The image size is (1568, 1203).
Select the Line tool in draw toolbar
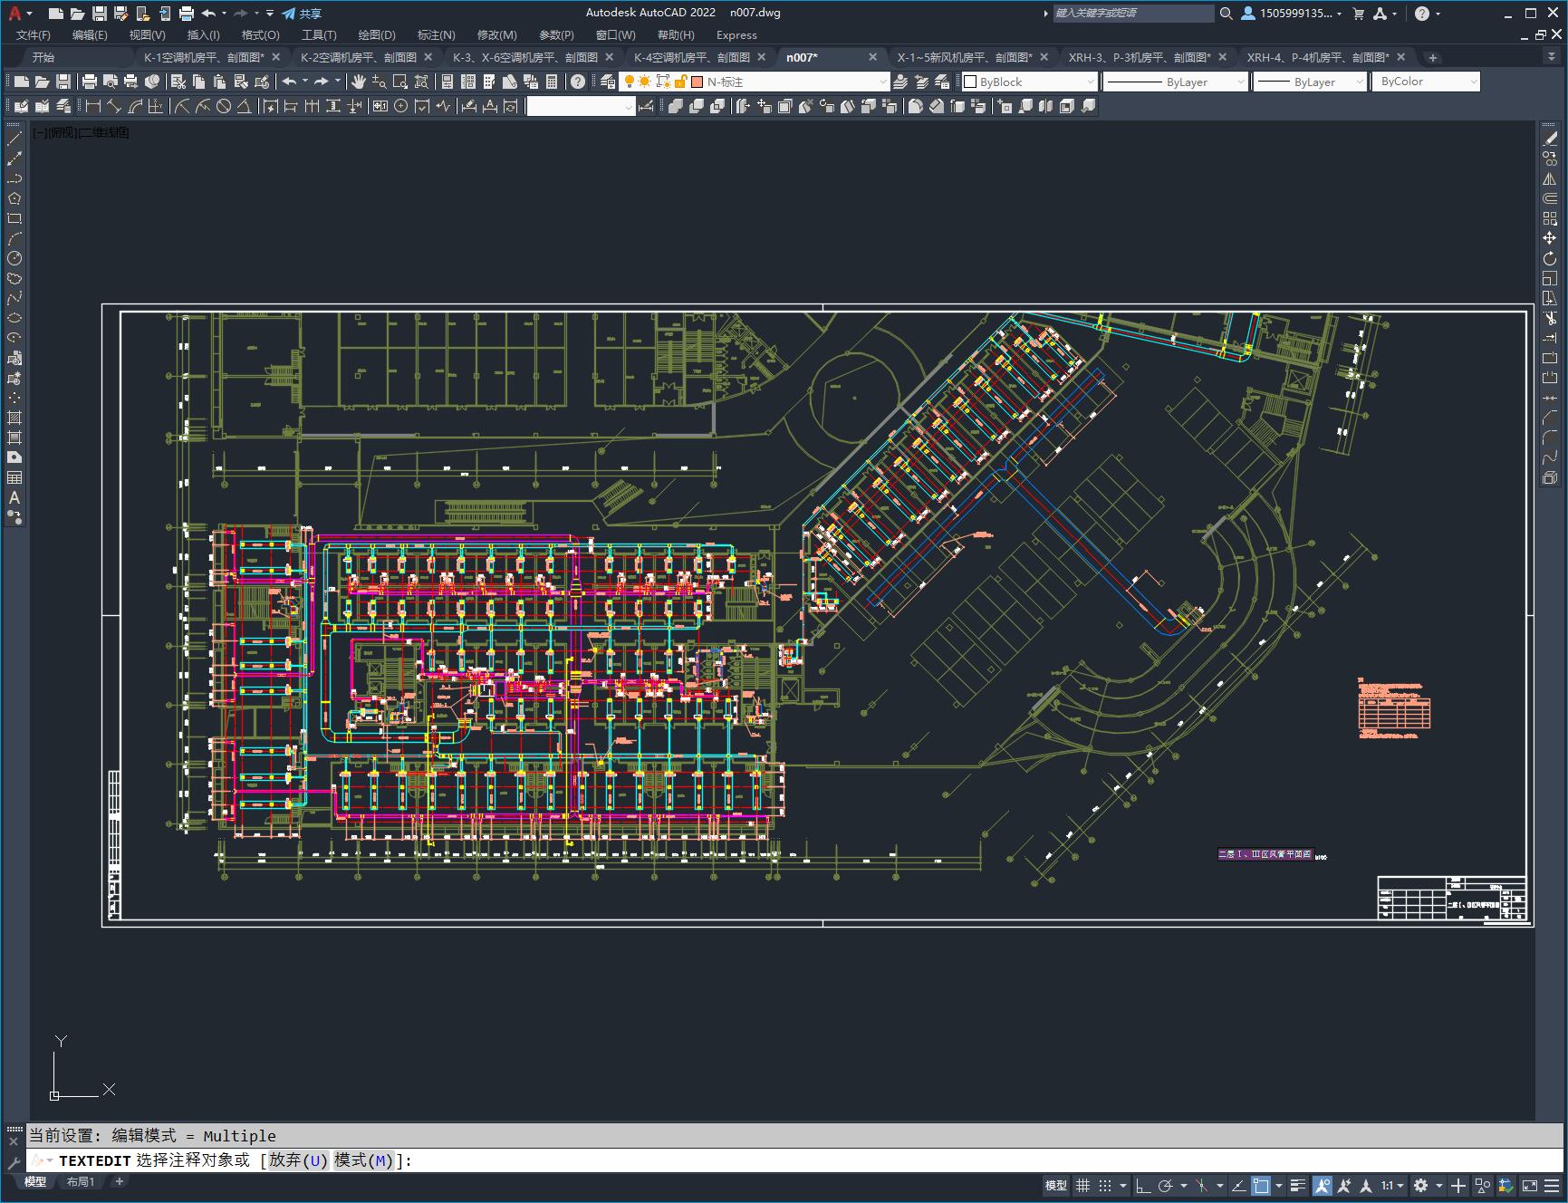14,139
